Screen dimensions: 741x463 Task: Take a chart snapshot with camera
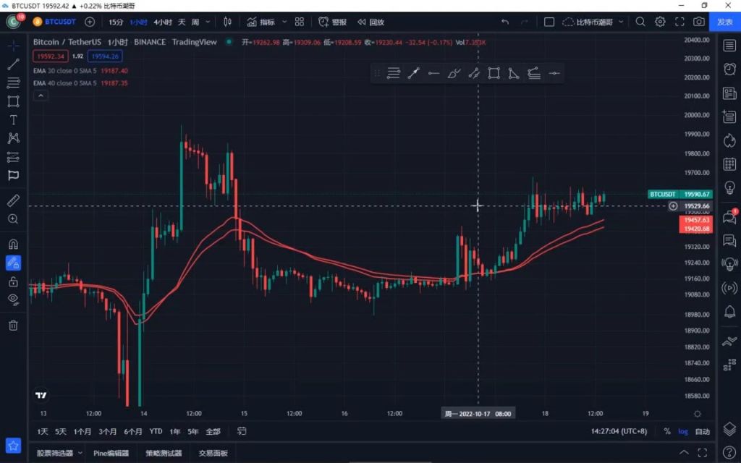(699, 22)
